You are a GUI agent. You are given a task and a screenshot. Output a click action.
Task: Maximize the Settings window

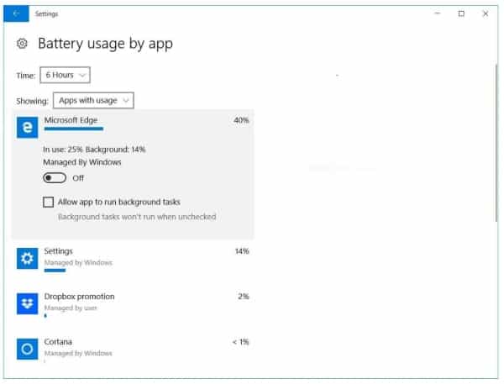[x=461, y=13]
